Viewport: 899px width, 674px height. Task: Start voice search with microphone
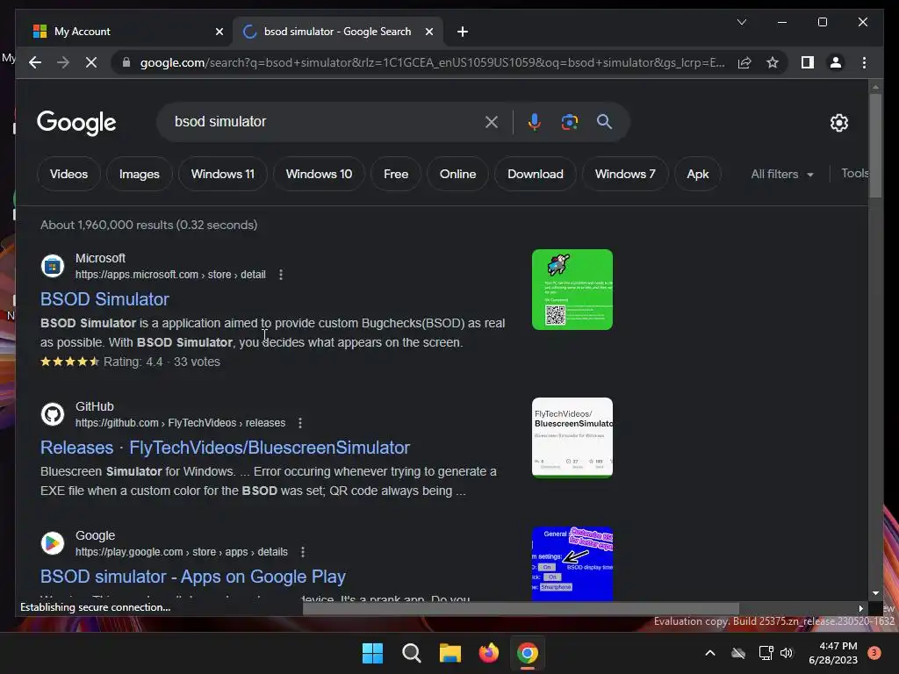coord(535,121)
